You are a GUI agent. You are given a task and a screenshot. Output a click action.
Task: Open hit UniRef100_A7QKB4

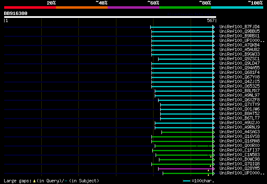coord(239,45)
